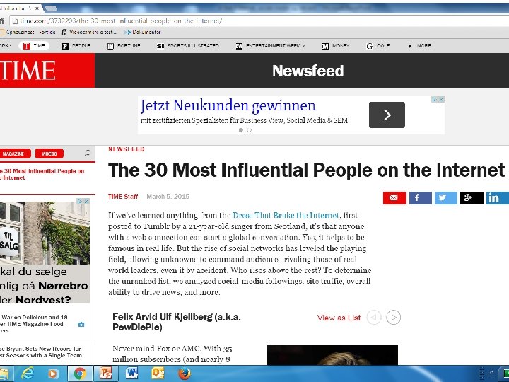Screen dimensions: 509x382
Task: Open Google Chrome from the taskbar
Action: (79, 374)
